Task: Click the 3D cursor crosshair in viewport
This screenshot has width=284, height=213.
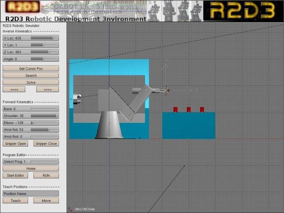Action: pyautogui.click(x=166, y=90)
